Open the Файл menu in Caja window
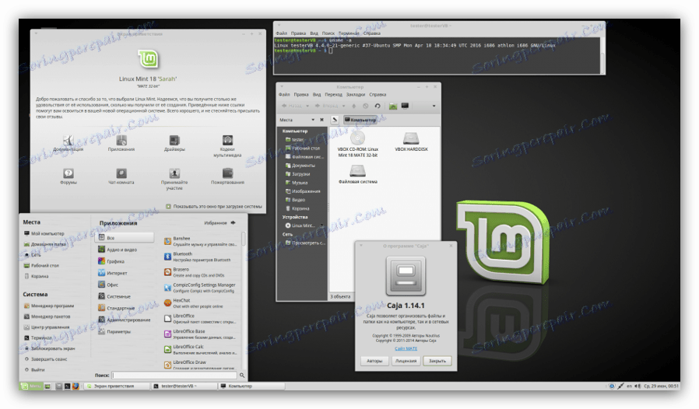 pos(284,94)
